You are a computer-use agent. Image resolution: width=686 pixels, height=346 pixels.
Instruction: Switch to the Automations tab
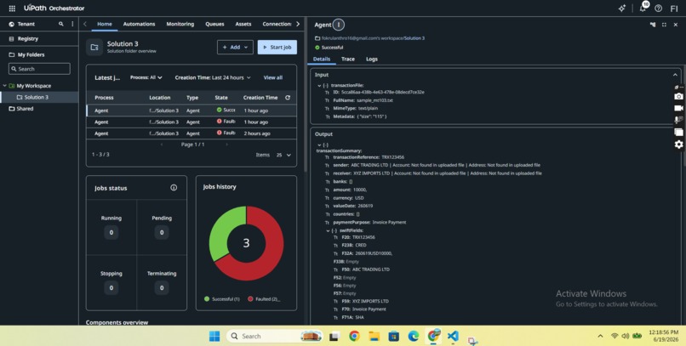[139, 24]
